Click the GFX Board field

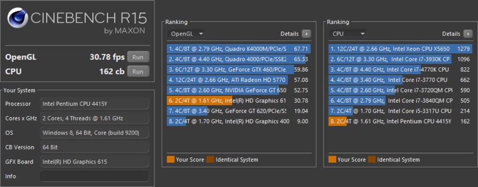tap(95, 162)
